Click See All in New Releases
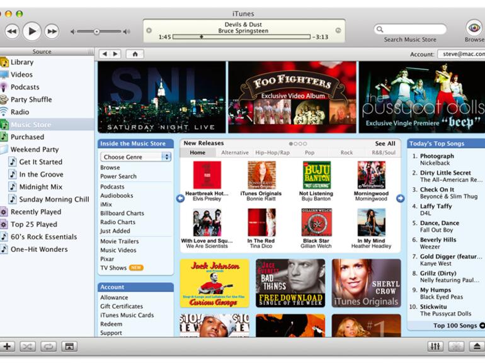The height and width of the screenshot is (364, 485). pos(385,144)
